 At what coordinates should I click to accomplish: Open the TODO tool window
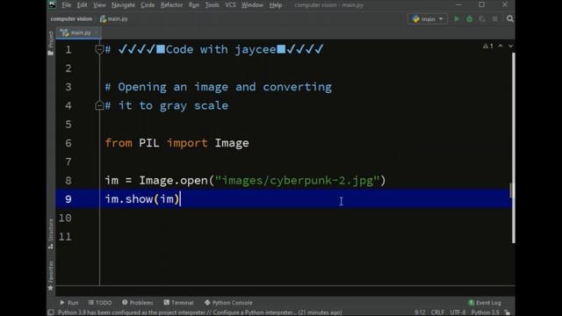point(99,303)
